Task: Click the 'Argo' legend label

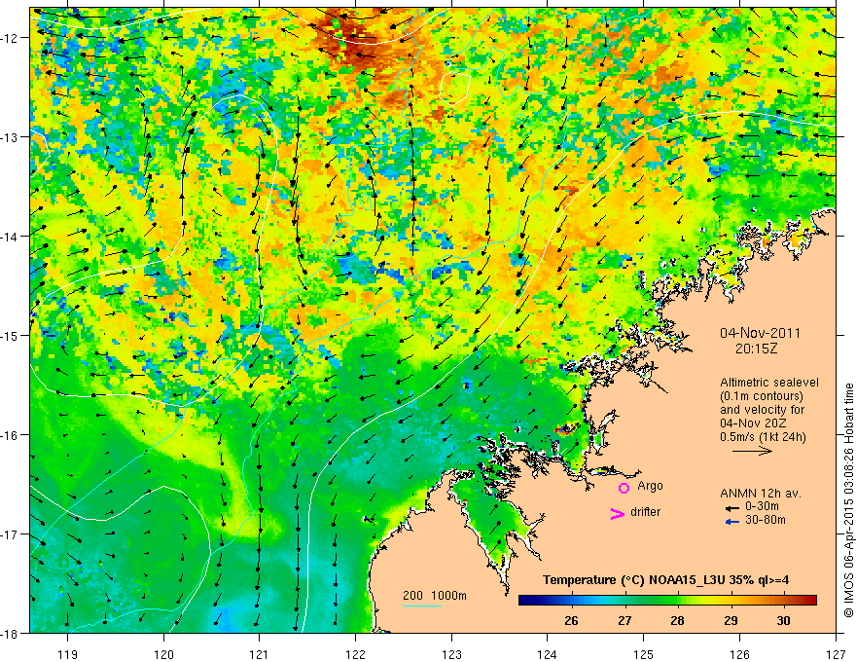Action: click(650, 486)
